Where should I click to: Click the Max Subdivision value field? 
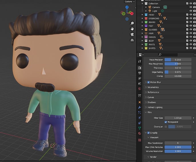(178, 143)
